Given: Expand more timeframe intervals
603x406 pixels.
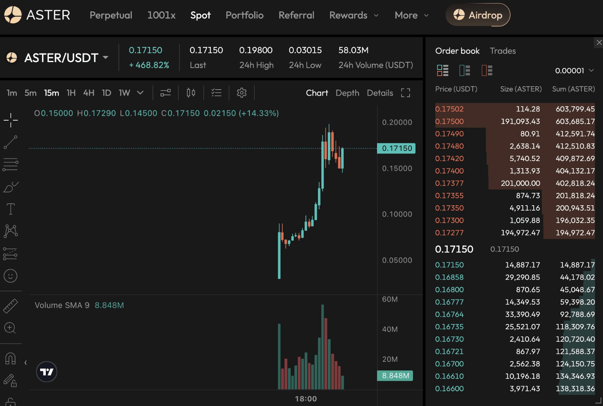Looking at the screenshot, I should (140, 93).
